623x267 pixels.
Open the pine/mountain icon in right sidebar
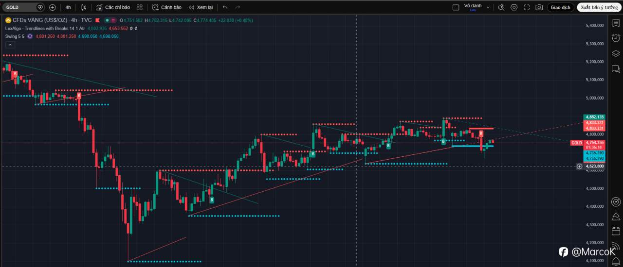pos(616,217)
